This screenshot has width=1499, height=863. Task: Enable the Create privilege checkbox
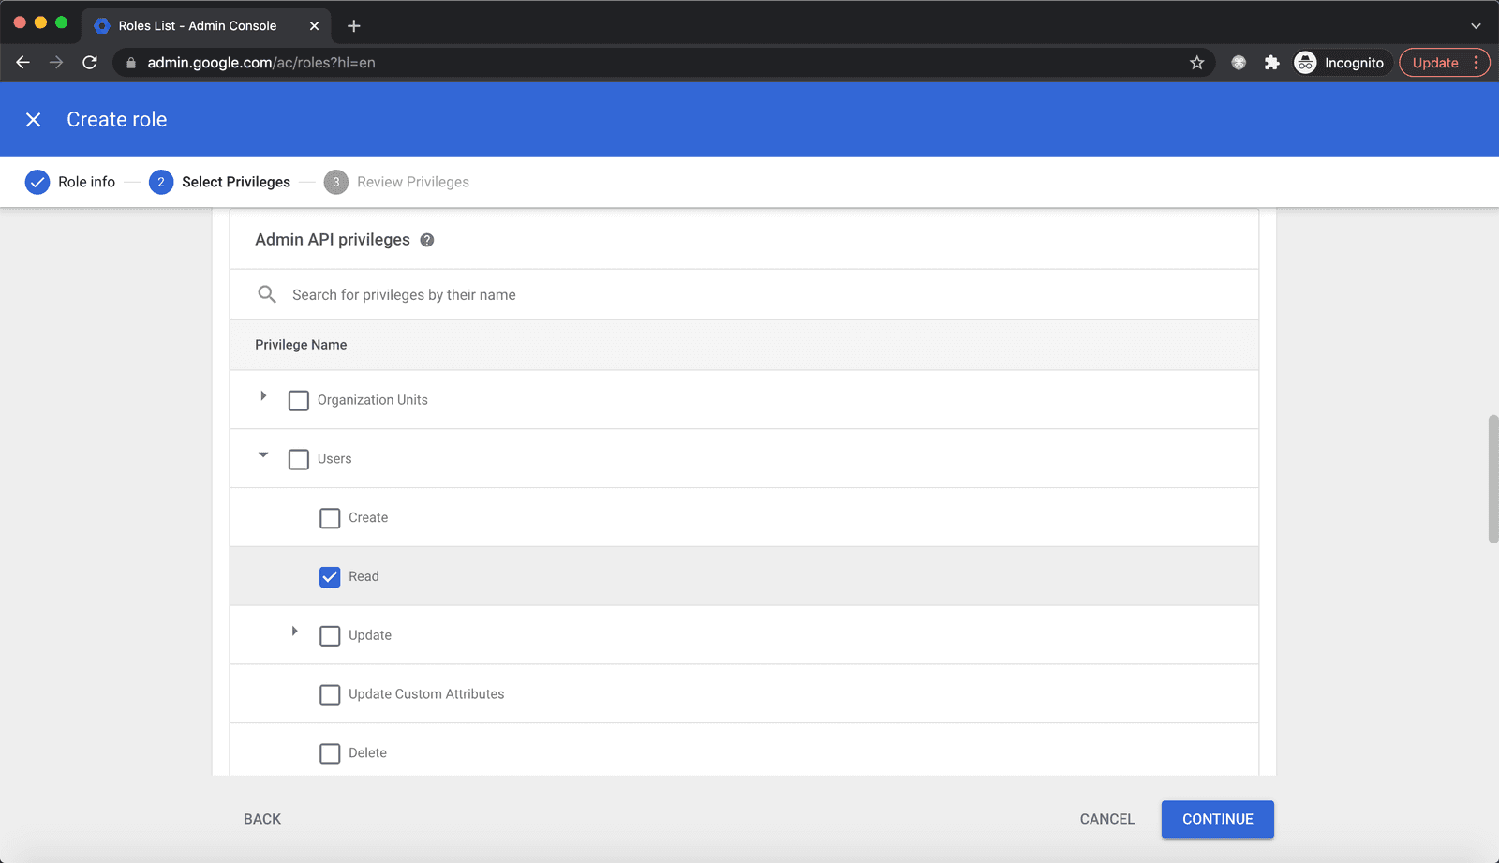coord(330,518)
